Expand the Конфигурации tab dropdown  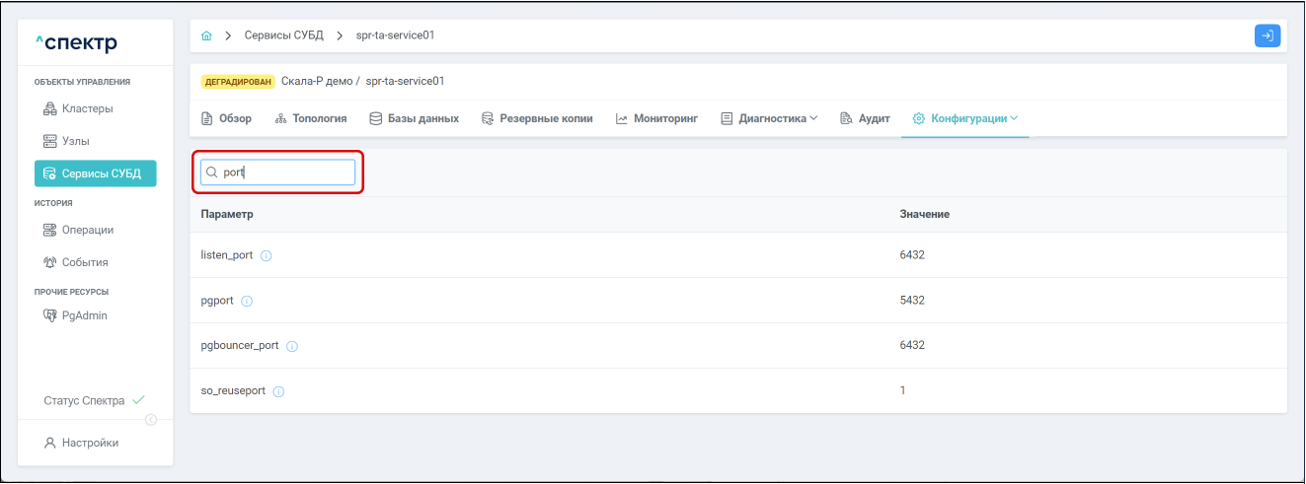1014,118
